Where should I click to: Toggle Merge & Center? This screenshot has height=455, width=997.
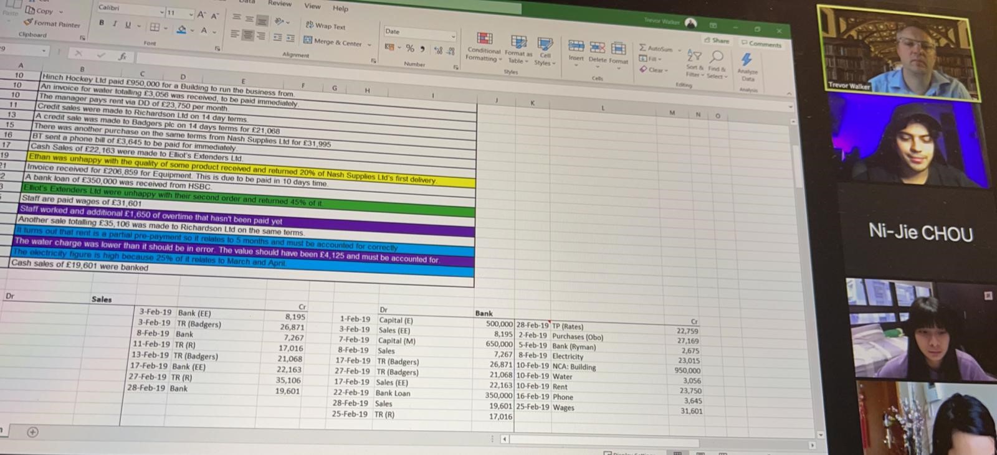tap(332, 42)
